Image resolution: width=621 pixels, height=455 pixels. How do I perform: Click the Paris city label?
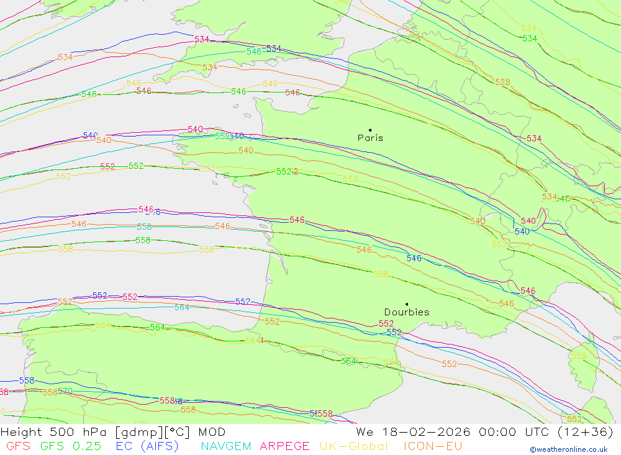[370, 138]
